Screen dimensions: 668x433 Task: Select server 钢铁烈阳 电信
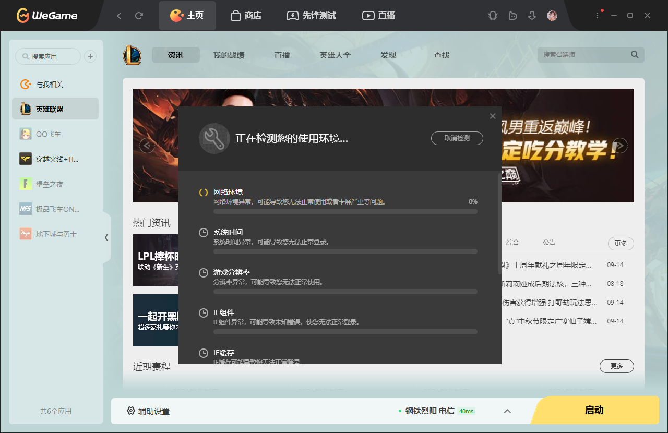tap(430, 411)
